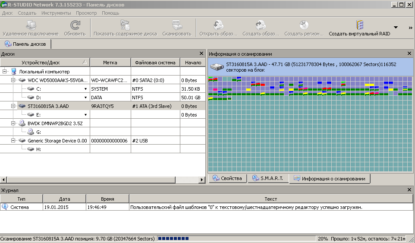Screen dimensions: 415x243
Task: Click the C: partition drive icon
Action: (31, 88)
